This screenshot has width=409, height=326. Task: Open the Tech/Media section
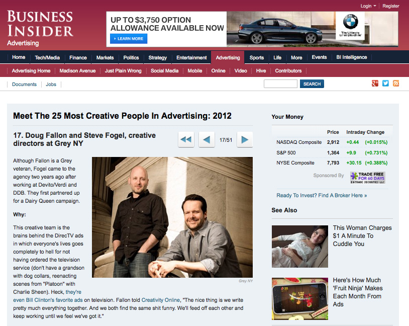click(47, 57)
